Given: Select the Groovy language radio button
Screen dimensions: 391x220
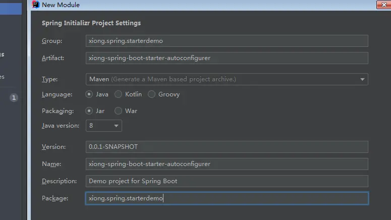Looking at the screenshot, I should 151,94.
